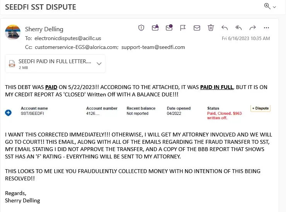
Task: Mark the email as unread
Action: [x=197, y=28]
